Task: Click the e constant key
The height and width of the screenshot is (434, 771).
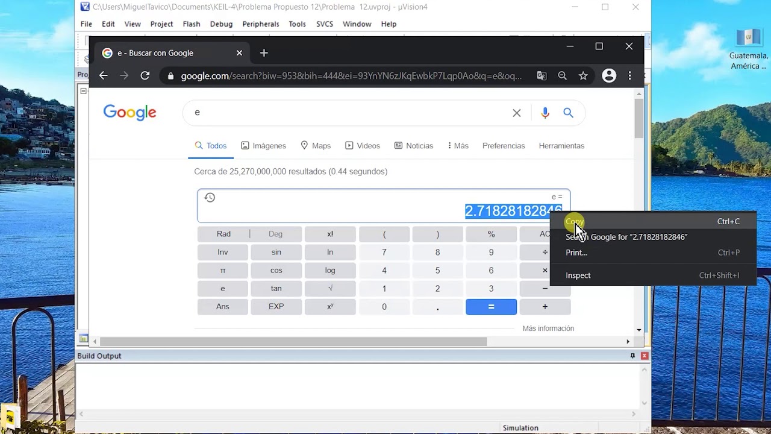Action: point(223,288)
